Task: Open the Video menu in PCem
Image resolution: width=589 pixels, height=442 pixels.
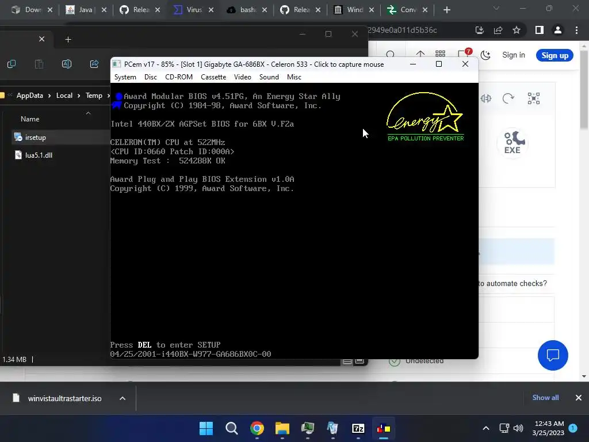Action: 242,77
